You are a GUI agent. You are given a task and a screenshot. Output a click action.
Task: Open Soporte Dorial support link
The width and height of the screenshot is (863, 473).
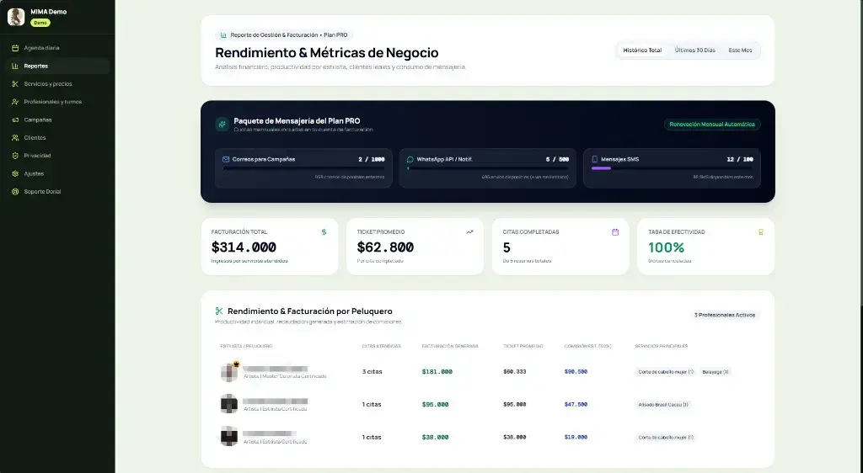(57, 192)
